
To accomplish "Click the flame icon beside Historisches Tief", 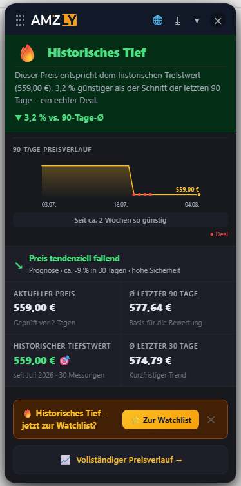I will click(x=27, y=53).
